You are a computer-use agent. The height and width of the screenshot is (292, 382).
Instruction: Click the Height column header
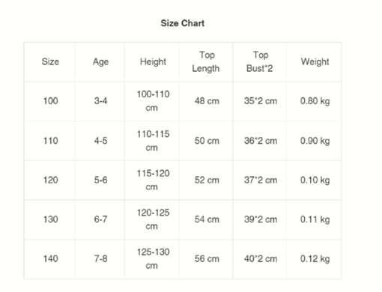[153, 61]
